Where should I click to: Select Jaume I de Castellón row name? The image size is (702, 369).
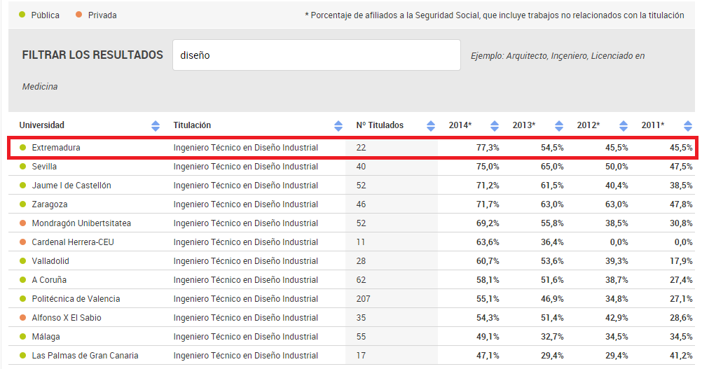[71, 185]
